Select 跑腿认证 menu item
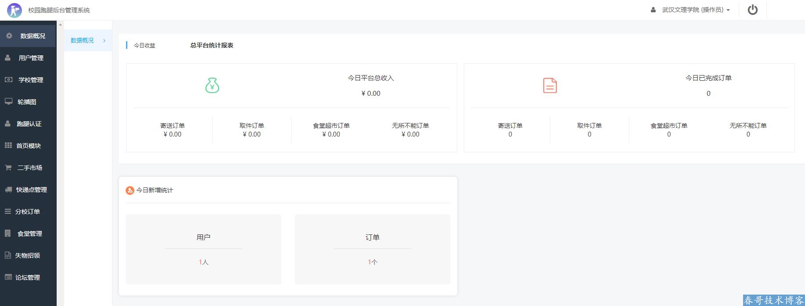805x306 pixels. 28,124
